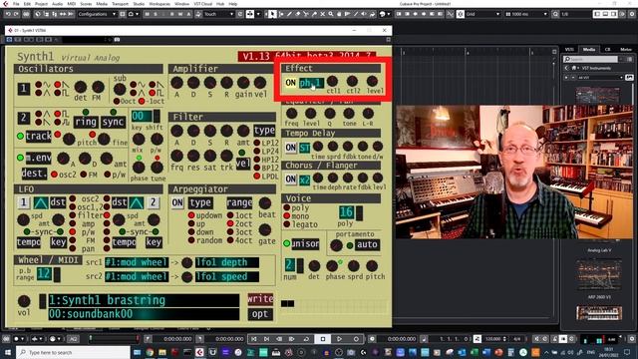Select the mono voice mode
The height and width of the screenshot is (359, 638).
[286, 216]
